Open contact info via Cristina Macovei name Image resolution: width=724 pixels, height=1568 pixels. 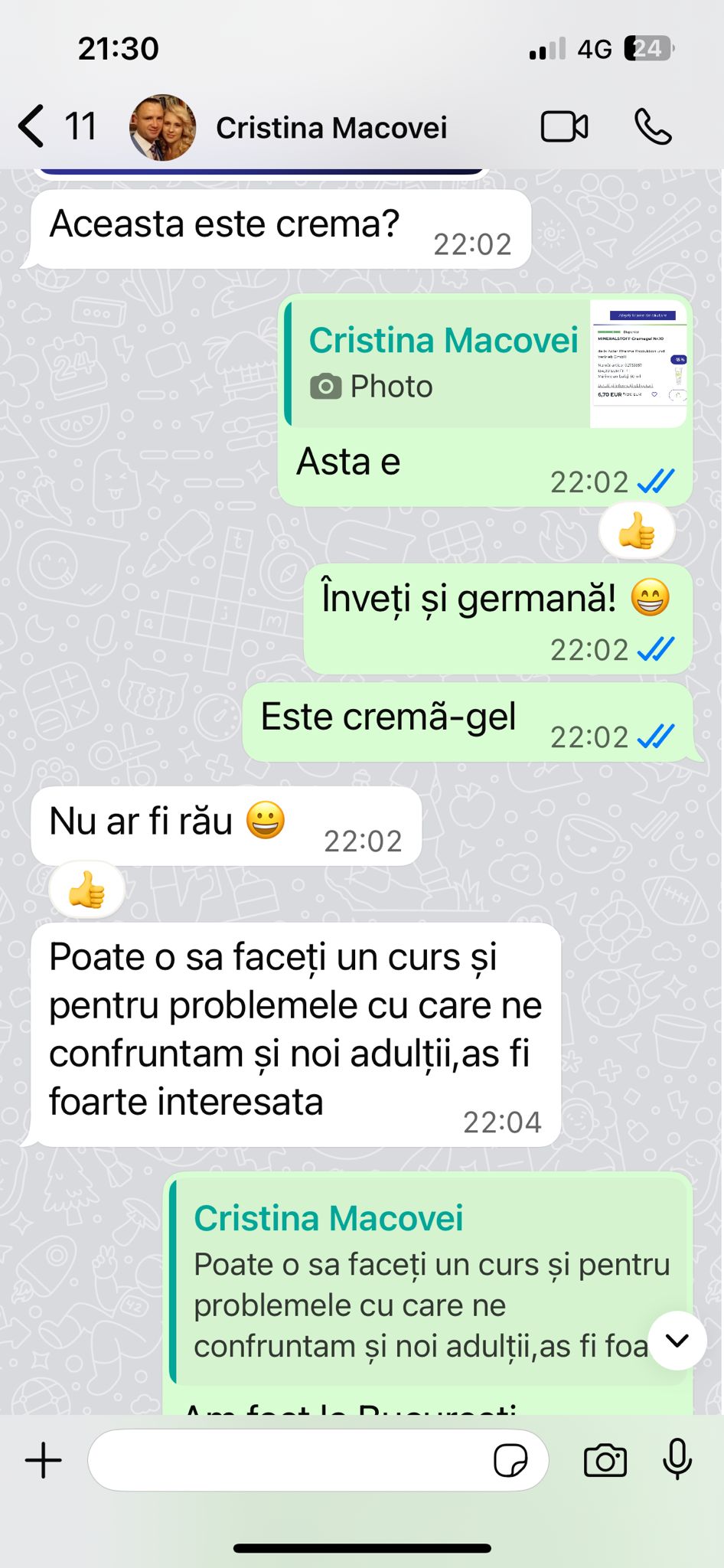tap(331, 128)
